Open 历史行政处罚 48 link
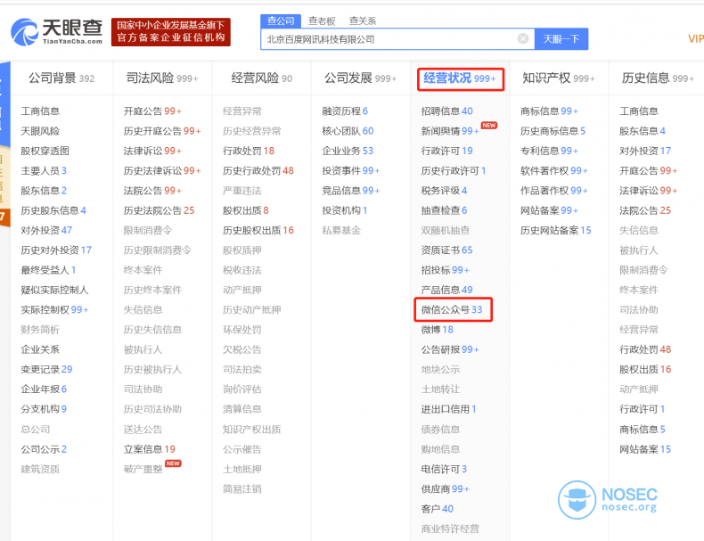 pyautogui.click(x=258, y=170)
